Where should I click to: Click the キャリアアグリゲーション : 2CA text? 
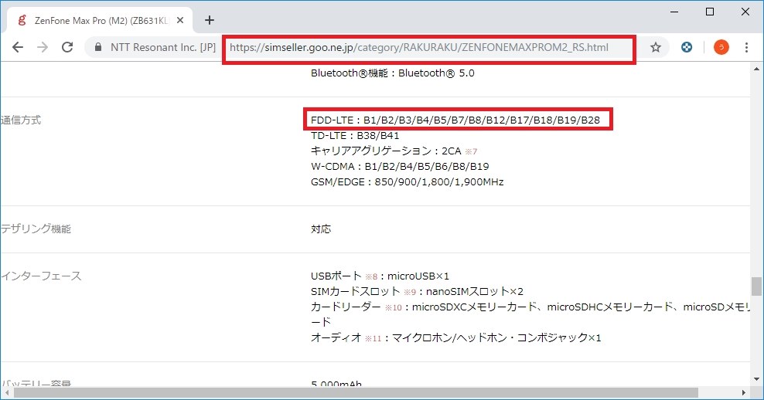[385, 151]
